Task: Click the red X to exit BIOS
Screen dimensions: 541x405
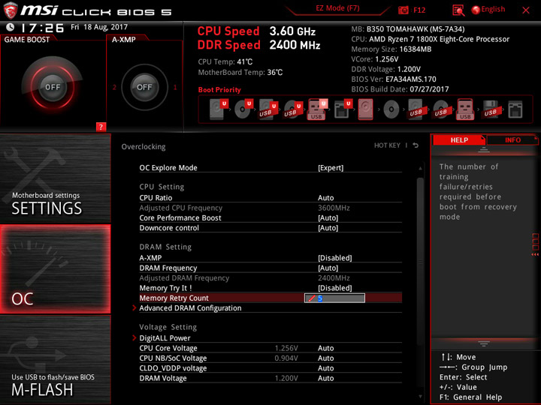Action: pos(526,10)
